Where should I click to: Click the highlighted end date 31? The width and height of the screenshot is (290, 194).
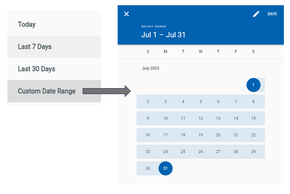(165, 168)
